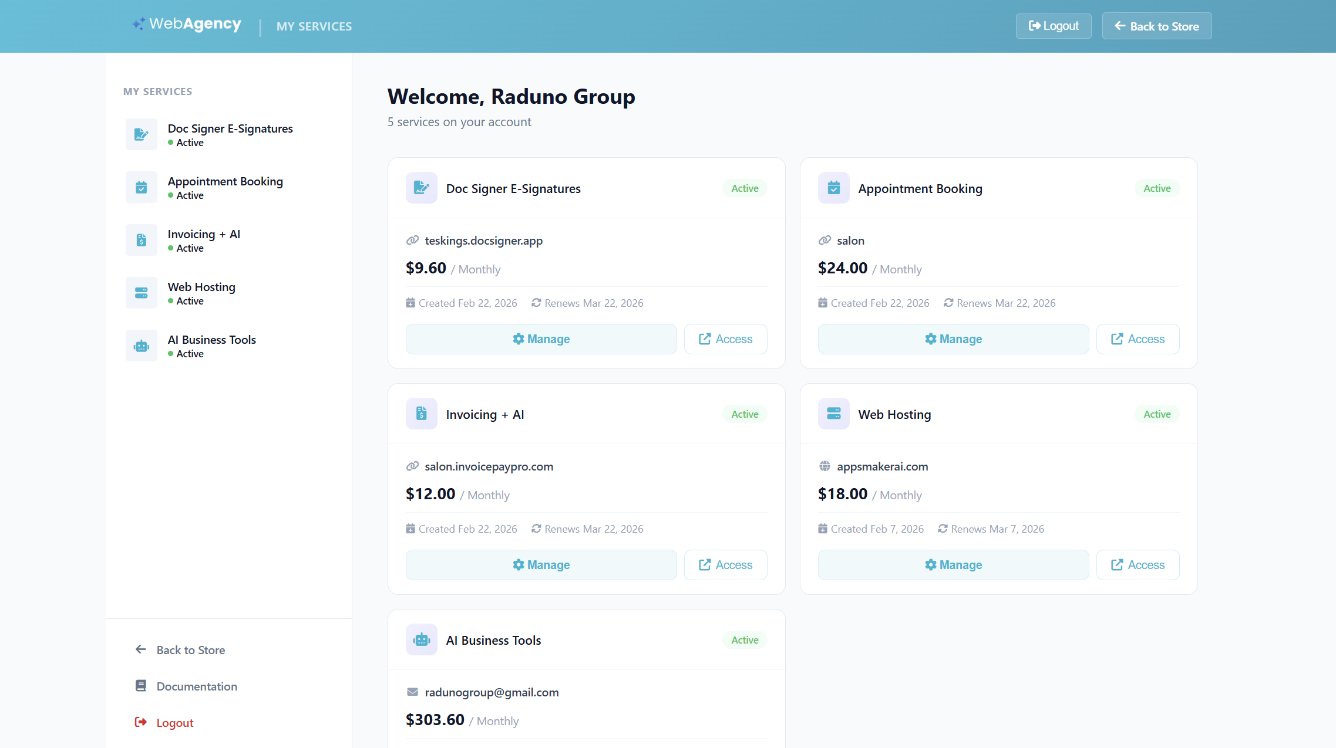Manage the Web Hosting service
This screenshot has height=748, width=1336.
[x=953, y=564]
